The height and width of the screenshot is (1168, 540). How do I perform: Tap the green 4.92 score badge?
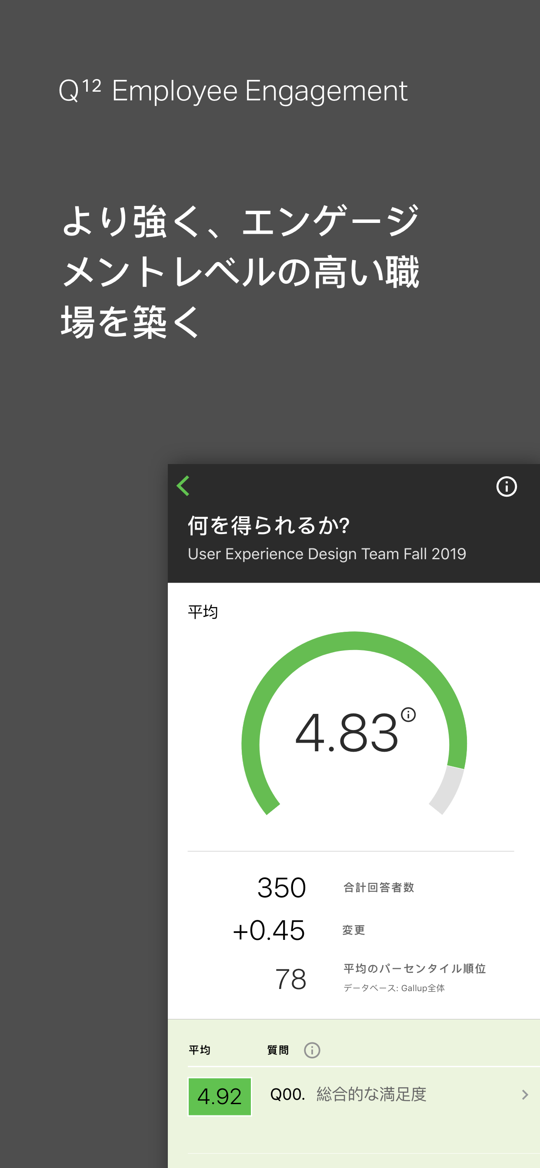[220, 1096]
